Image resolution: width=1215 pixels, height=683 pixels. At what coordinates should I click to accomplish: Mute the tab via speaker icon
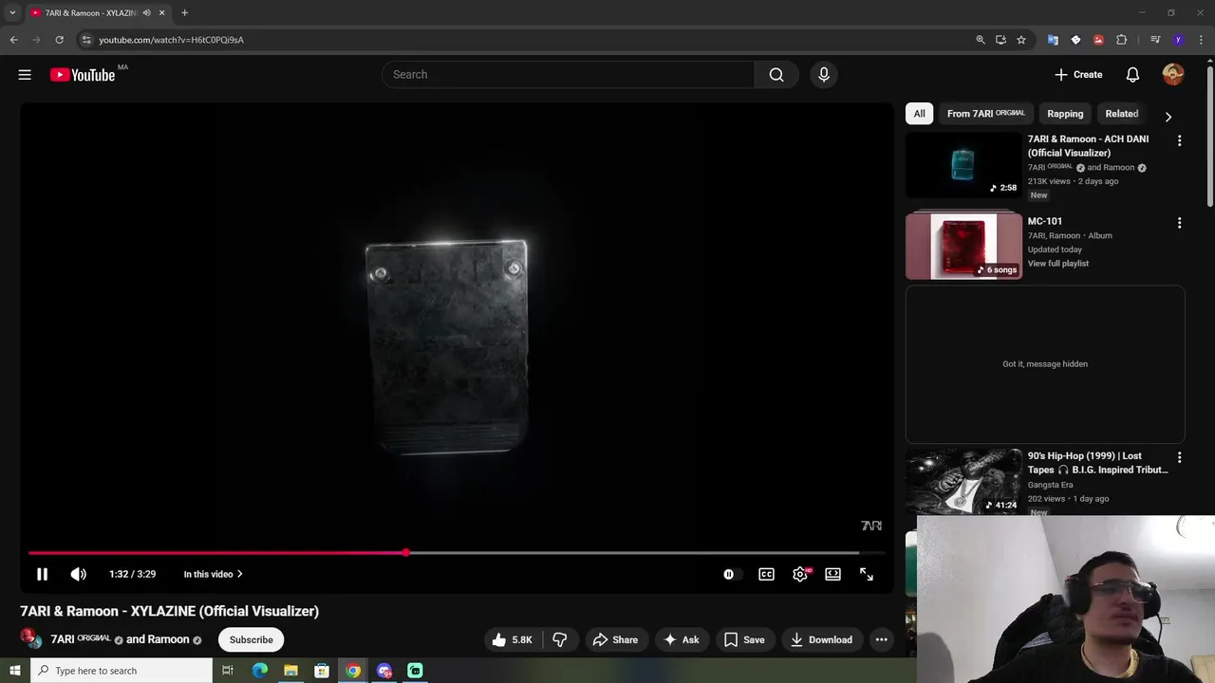point(146,12)
